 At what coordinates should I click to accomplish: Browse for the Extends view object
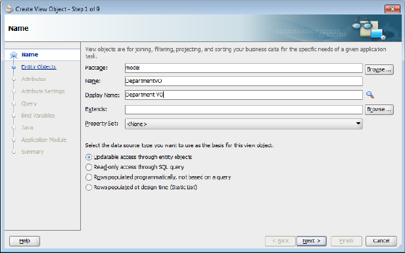click(x=379, y=110)
